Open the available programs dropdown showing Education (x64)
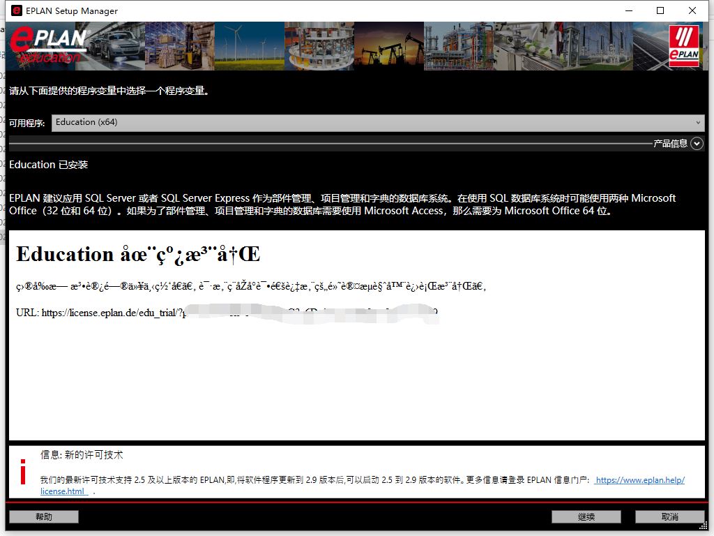The image size is (714, 536). 378,123
